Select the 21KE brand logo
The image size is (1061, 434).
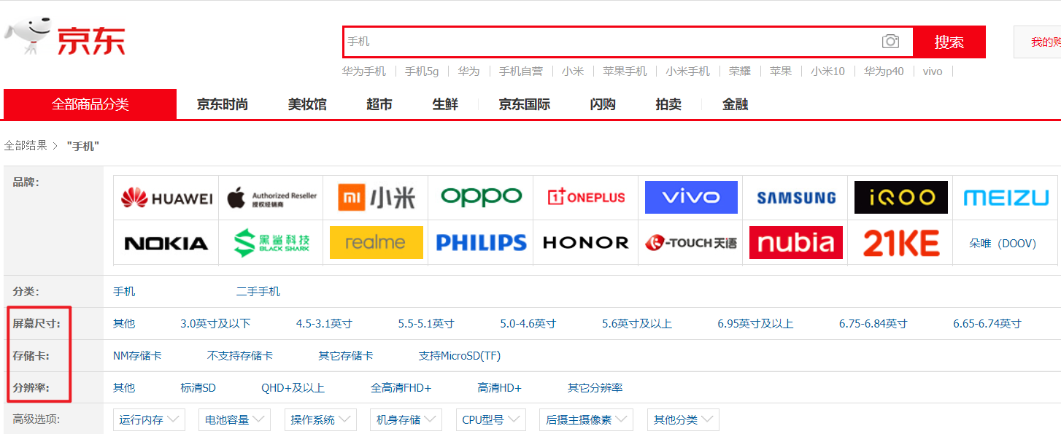[x=901, y=243]
